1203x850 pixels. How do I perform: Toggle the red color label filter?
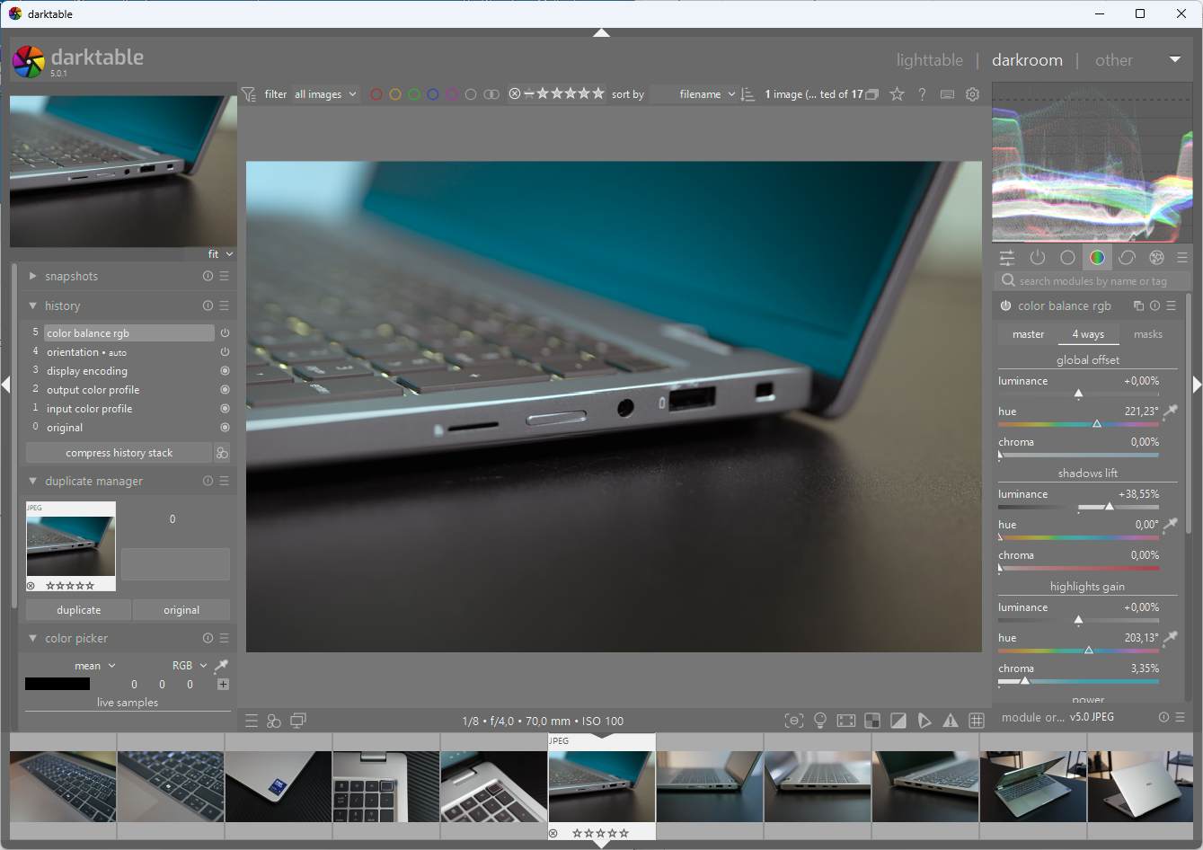pyautogui.click(x=376, y=94)
